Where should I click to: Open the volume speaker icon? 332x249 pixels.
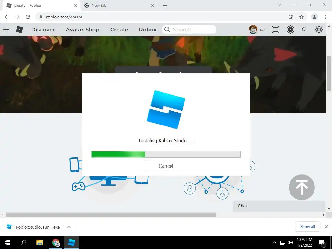click(290, 243)
